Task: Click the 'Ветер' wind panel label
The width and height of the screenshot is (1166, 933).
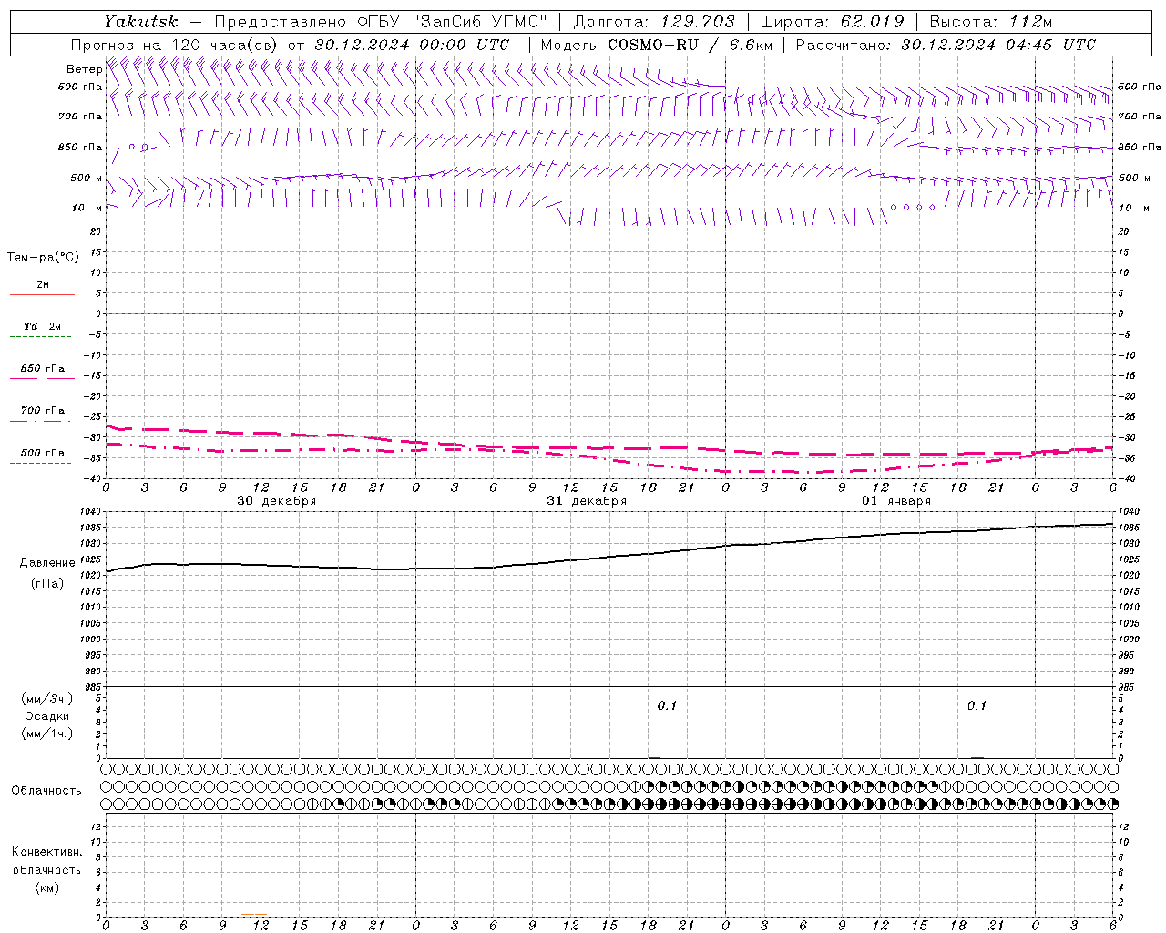Action: (x=85, y=69)
